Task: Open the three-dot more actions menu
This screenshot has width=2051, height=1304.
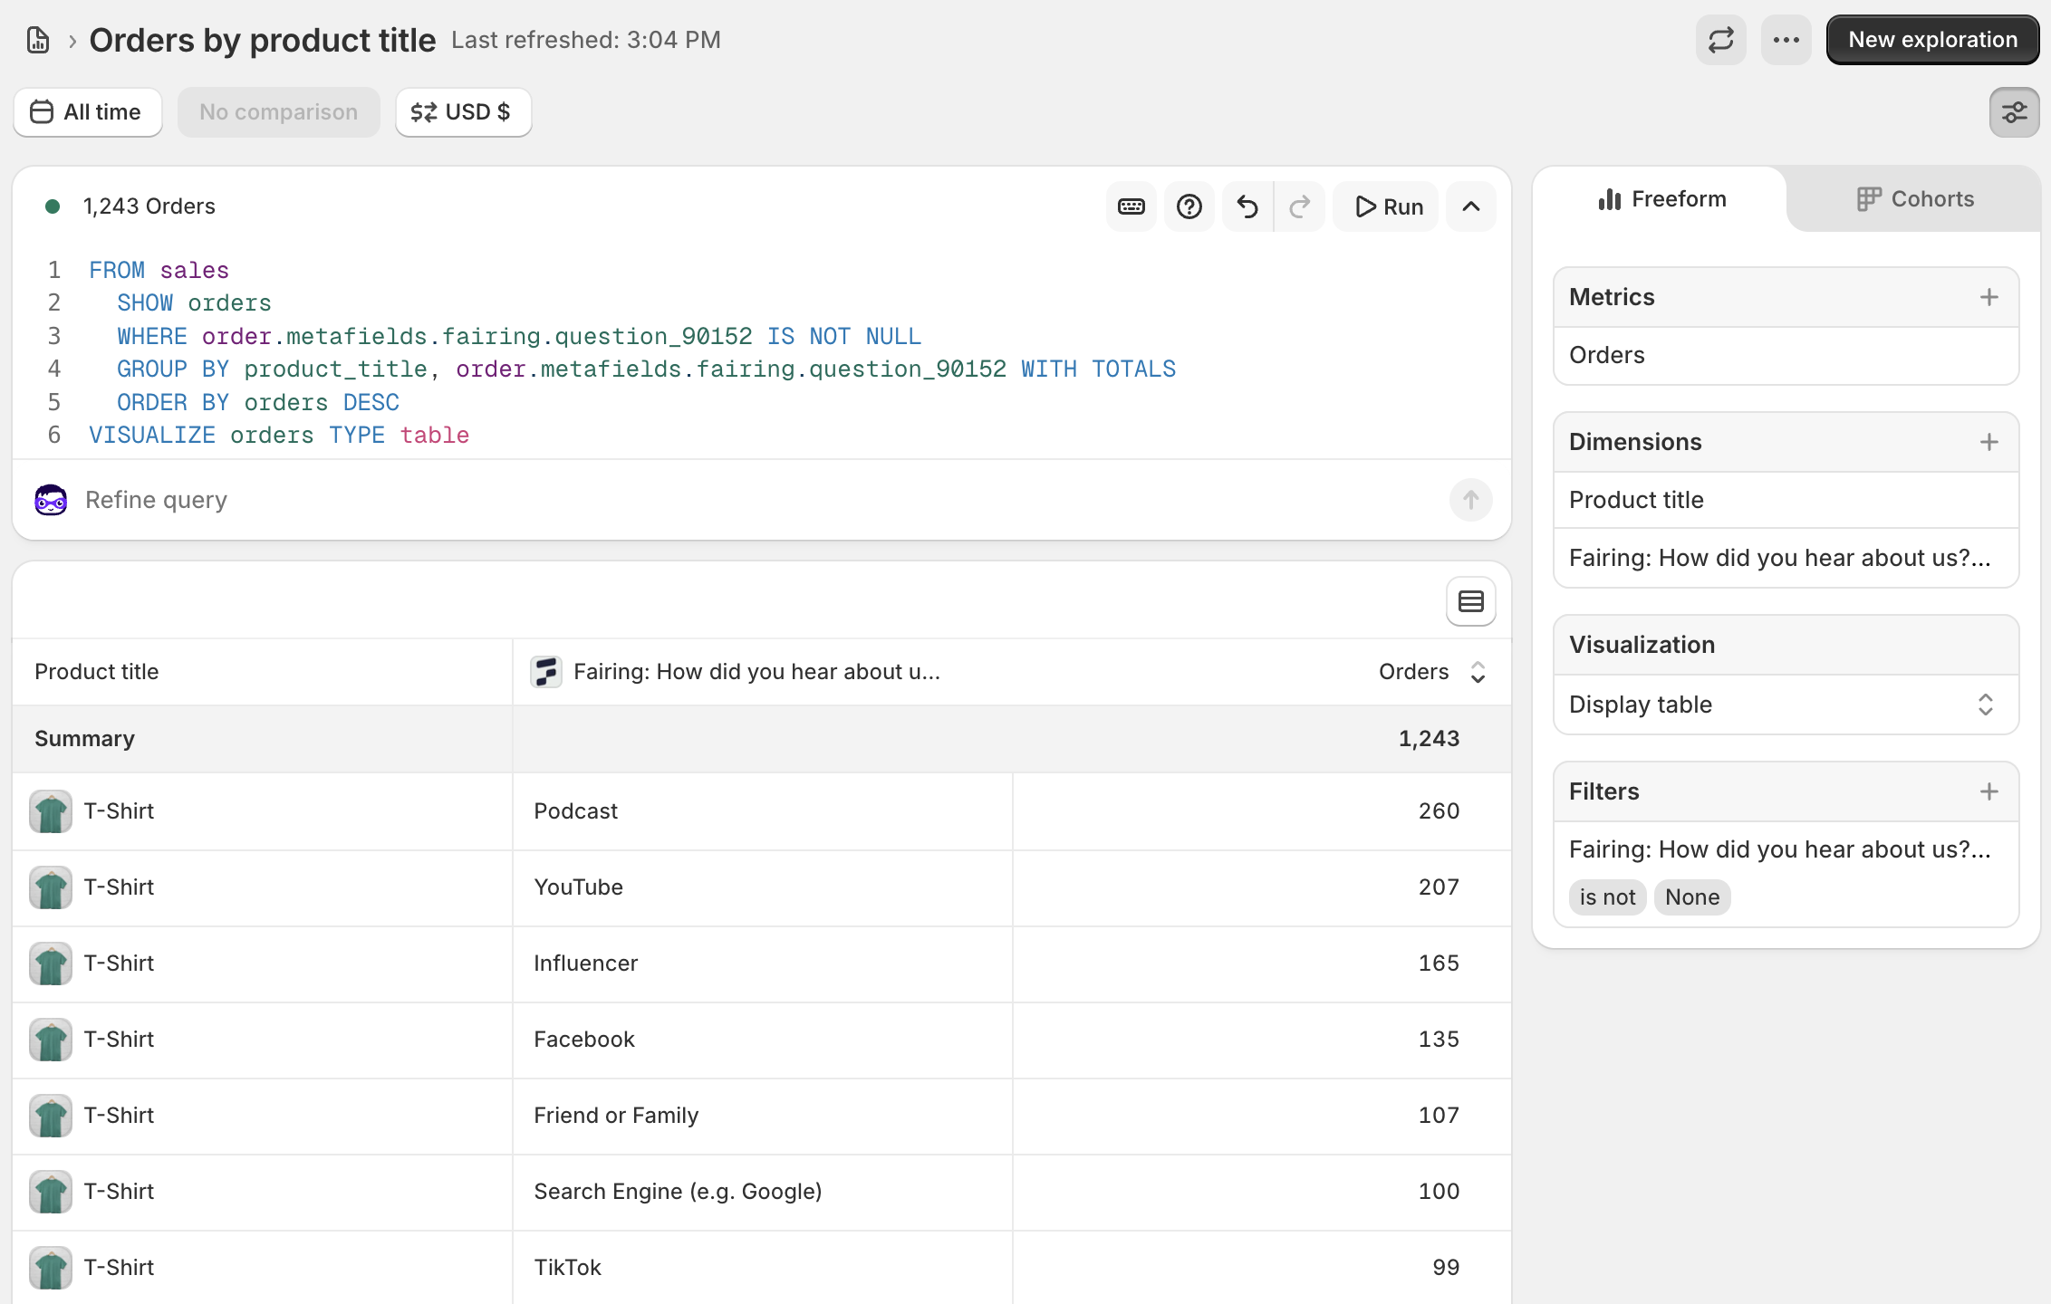Action: point(1786,40)
